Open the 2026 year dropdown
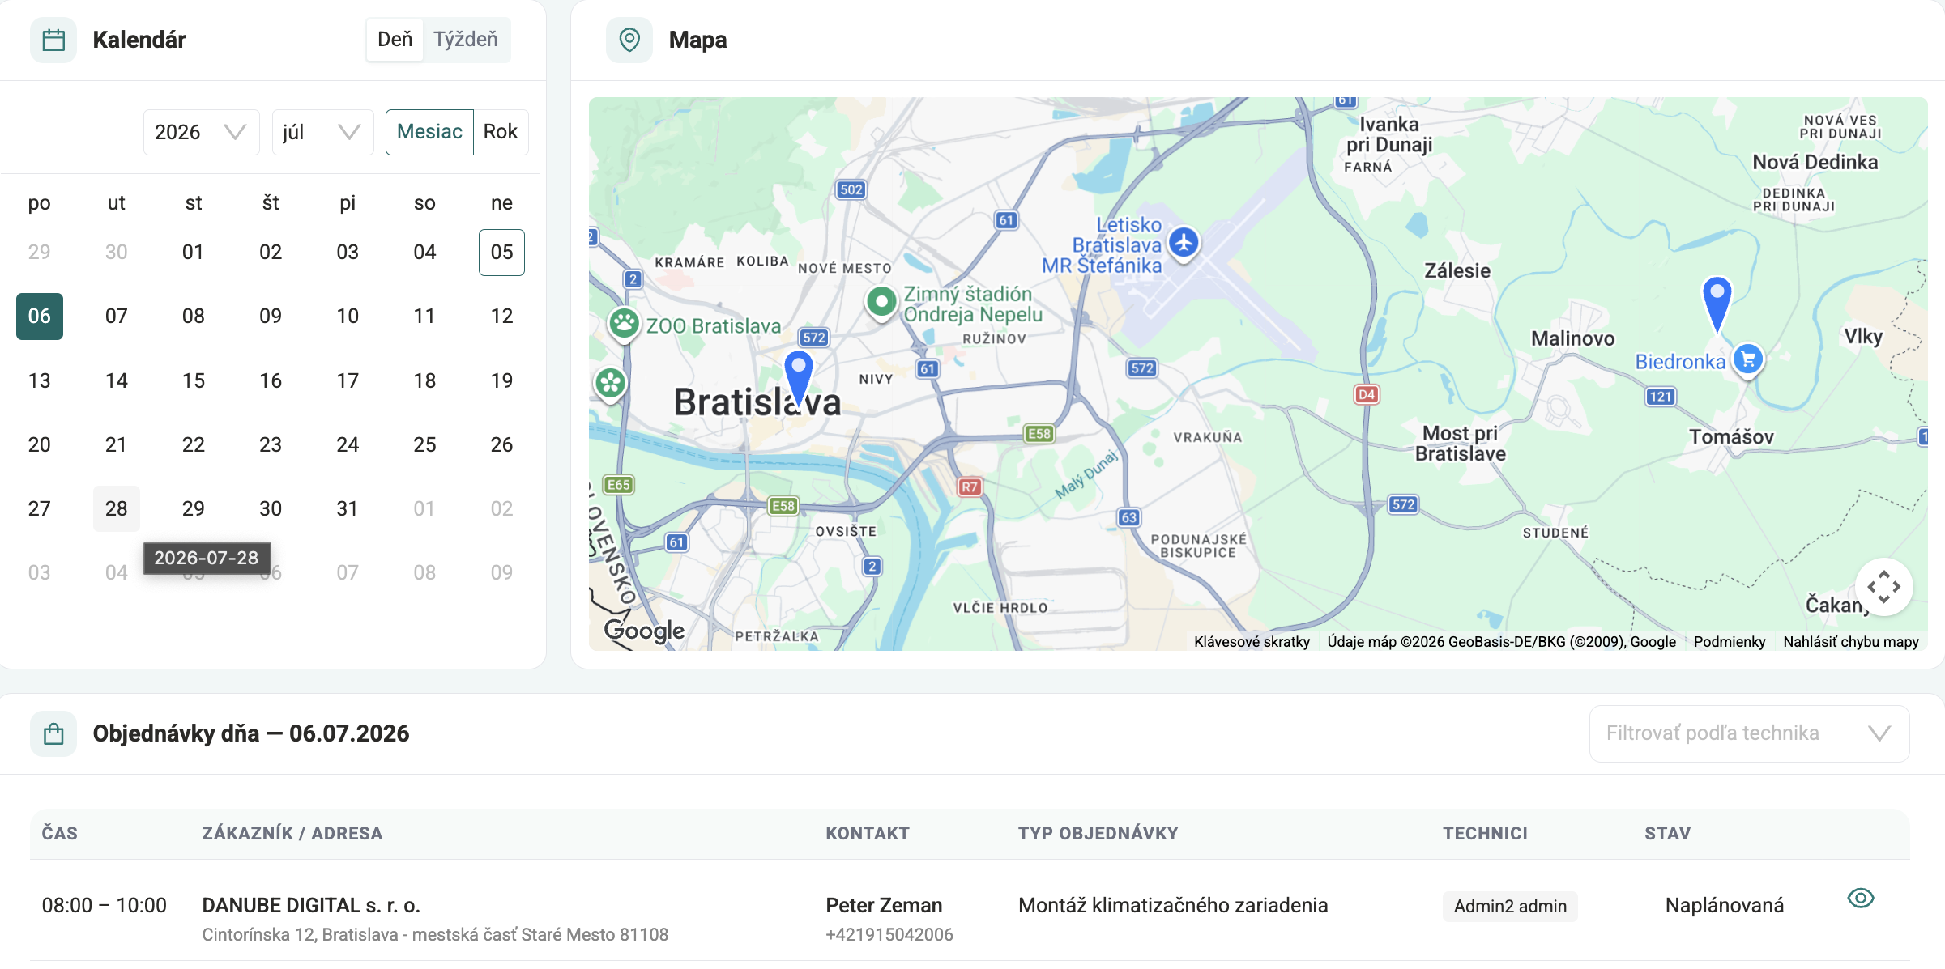Image resolution: width=1945 pixels, height=969 pixels. pyautogui.click(x=201, y=132)
